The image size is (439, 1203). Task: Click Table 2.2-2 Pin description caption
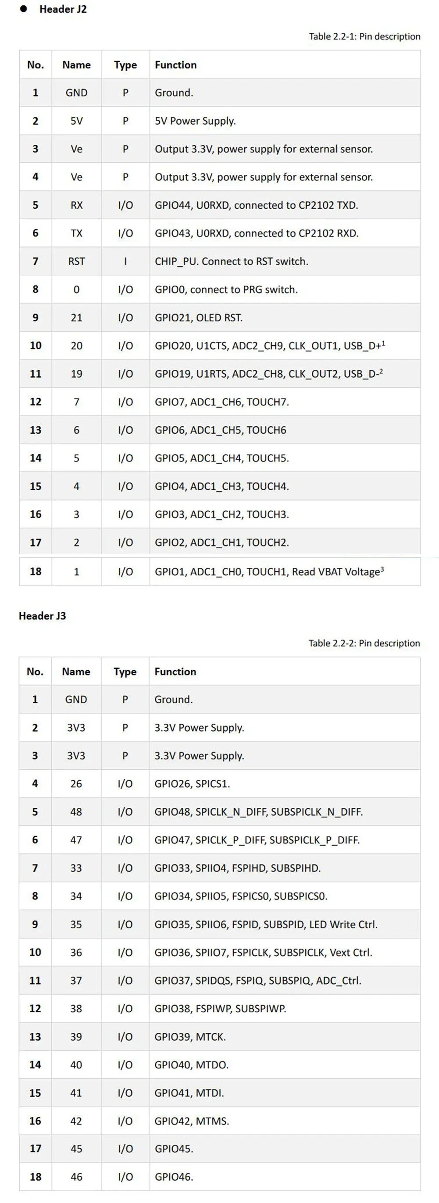tap(364, 643)
